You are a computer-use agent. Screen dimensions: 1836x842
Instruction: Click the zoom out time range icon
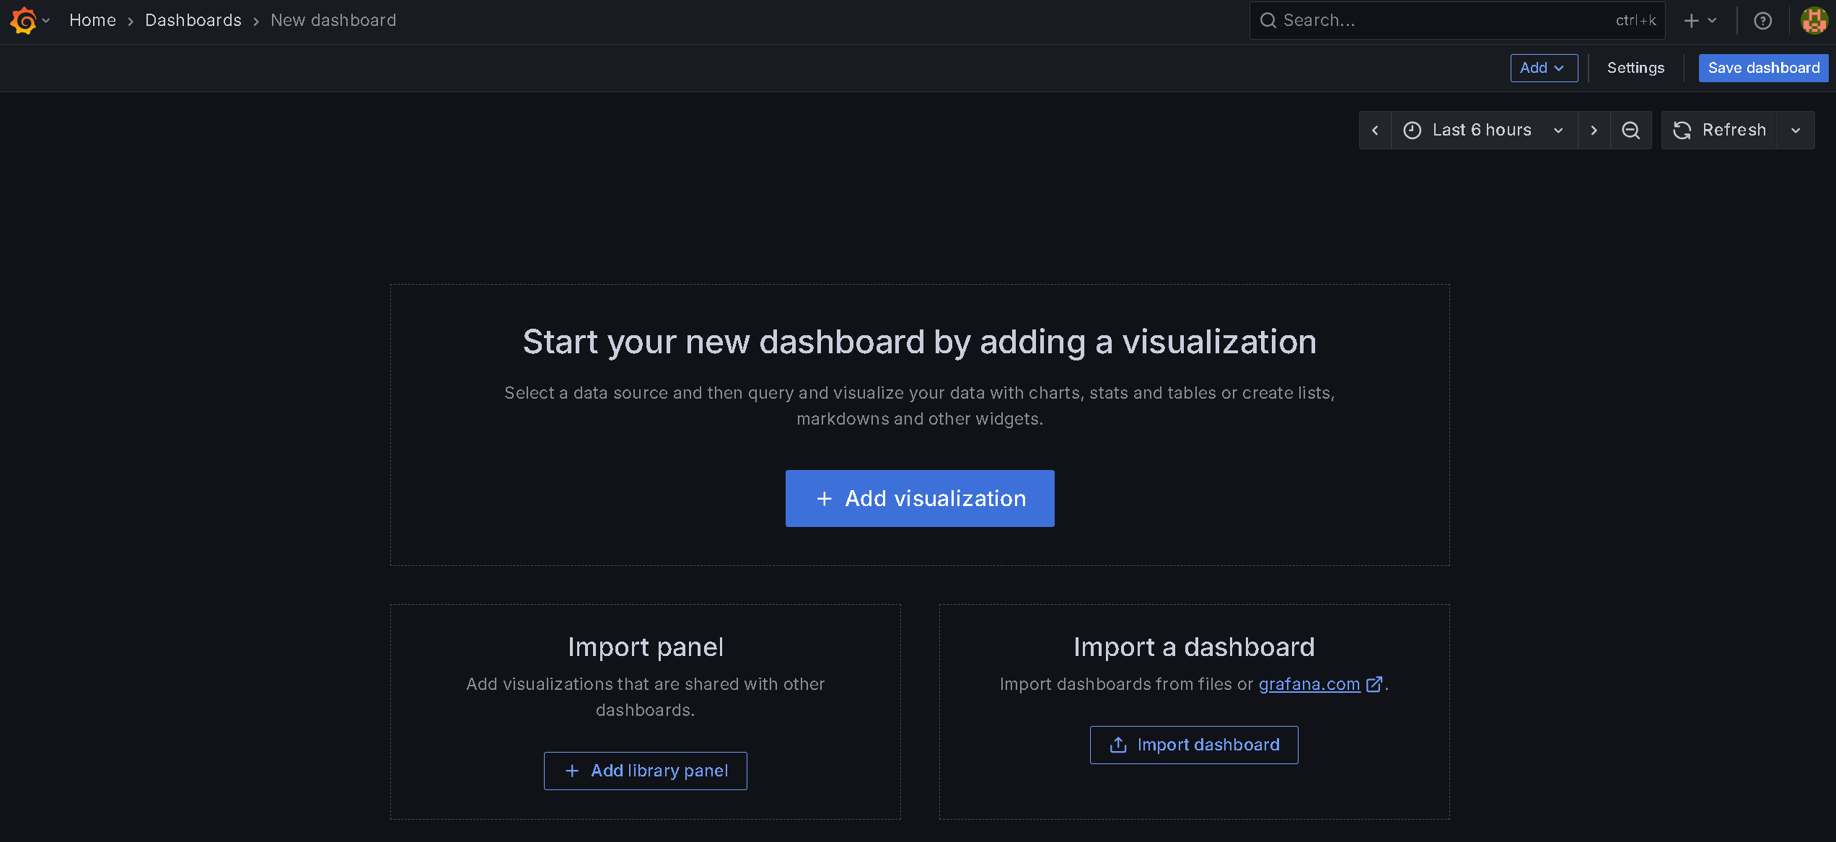pos(1630,130)
